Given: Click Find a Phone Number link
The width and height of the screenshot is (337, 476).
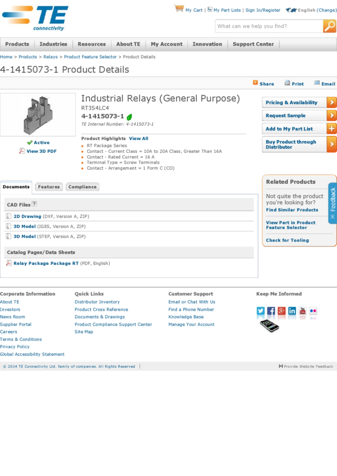Looking at the screenshot, I should pyautogui.click(x=191, y=309).
